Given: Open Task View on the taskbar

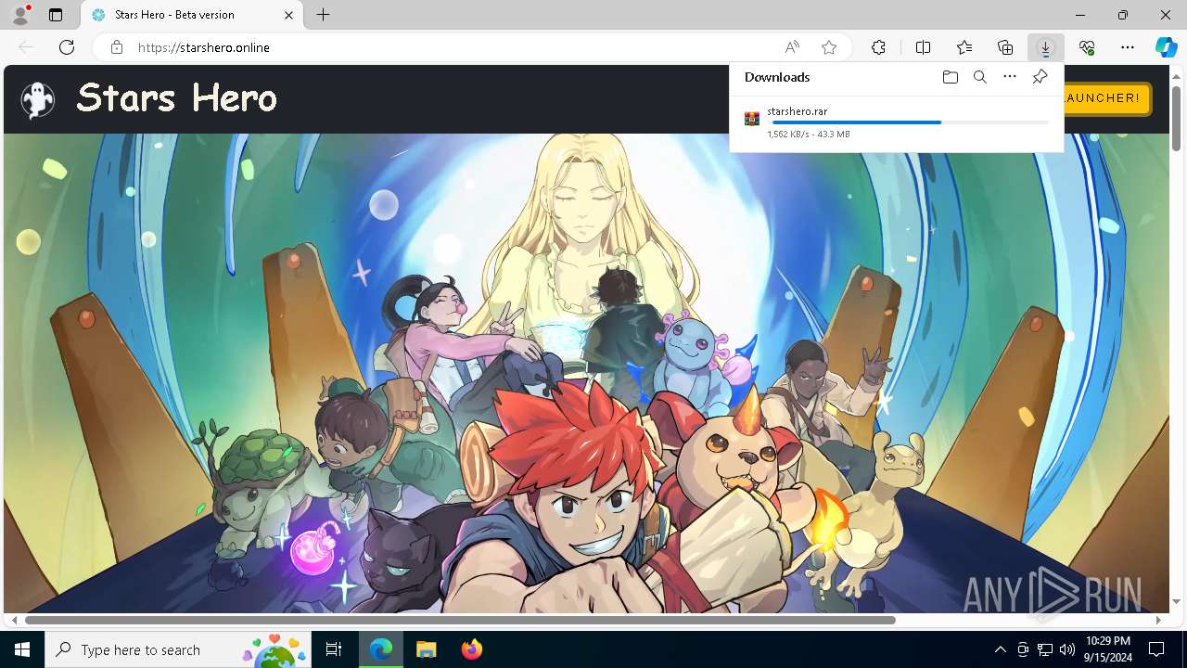Looking at the screenshot, I should coord(335,649).
